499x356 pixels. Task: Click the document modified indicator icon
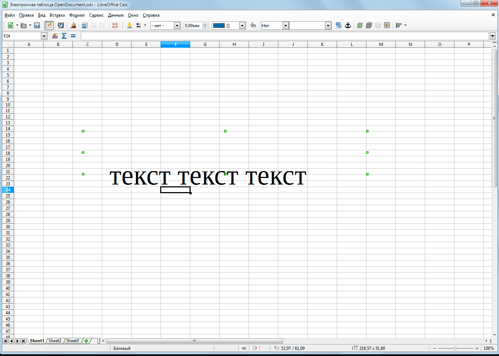[x=255, y=348]
